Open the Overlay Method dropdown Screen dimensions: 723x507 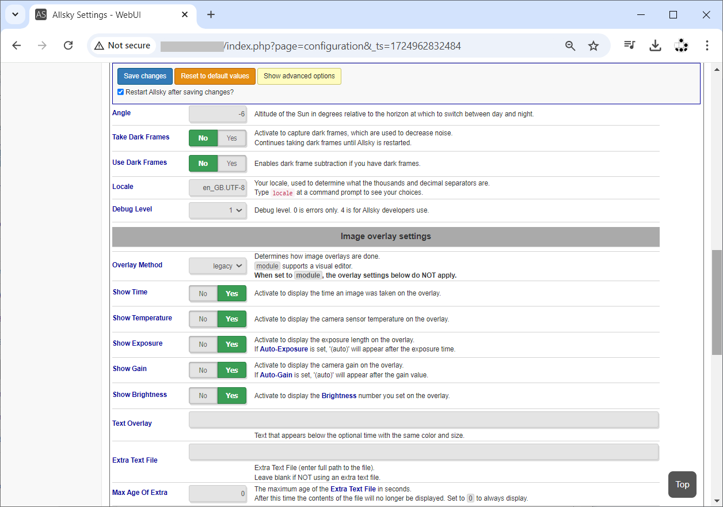(218, 266)
